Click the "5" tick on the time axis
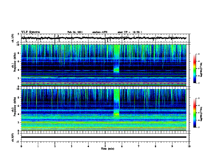This screenshot has height=164, width=213. (105, 146)
